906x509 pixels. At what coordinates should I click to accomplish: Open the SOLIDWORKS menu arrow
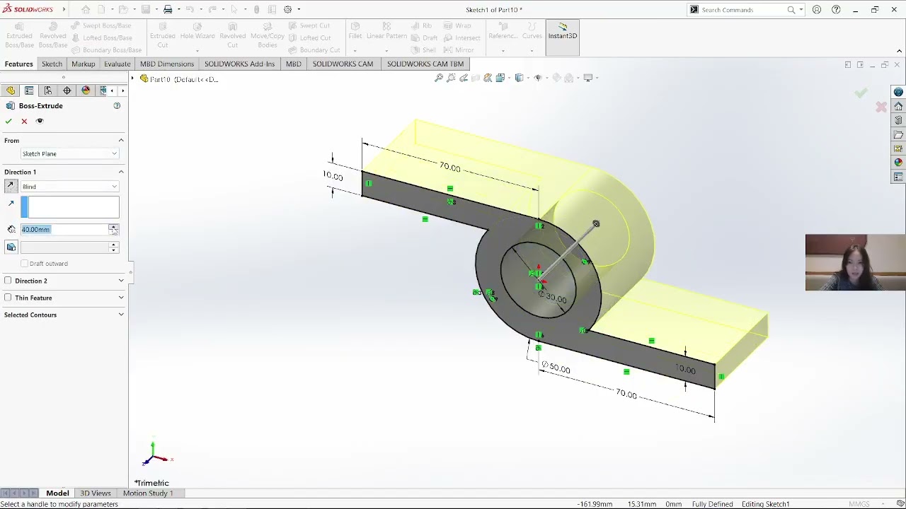click(x=64, y=9)
